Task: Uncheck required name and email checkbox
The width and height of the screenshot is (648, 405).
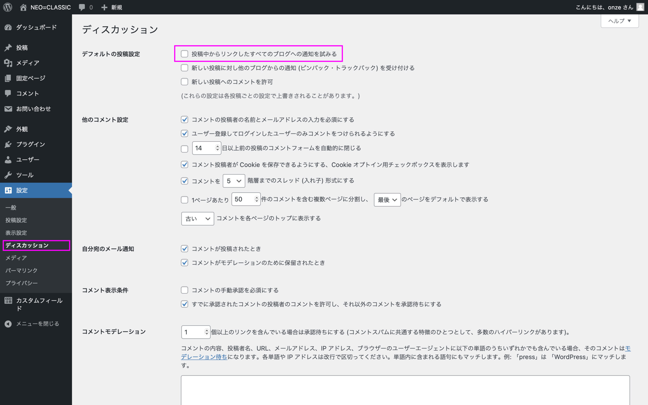Action: tap(185, 119)
